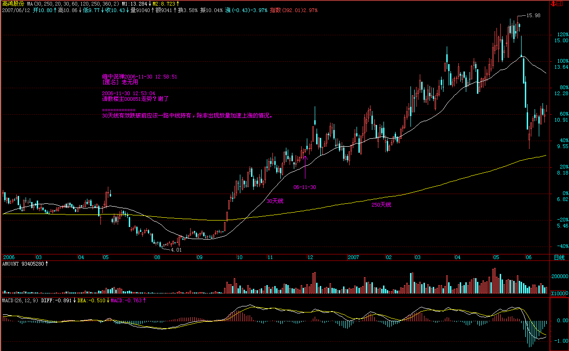569x351 pixels.
Task: Click the X10000 volume scale label
Action: click(x=559, y=294)
